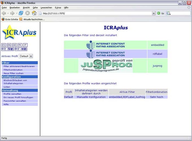Go back with the Back arrow
This screenshot has height=141, width=192.
click(4, 13)
